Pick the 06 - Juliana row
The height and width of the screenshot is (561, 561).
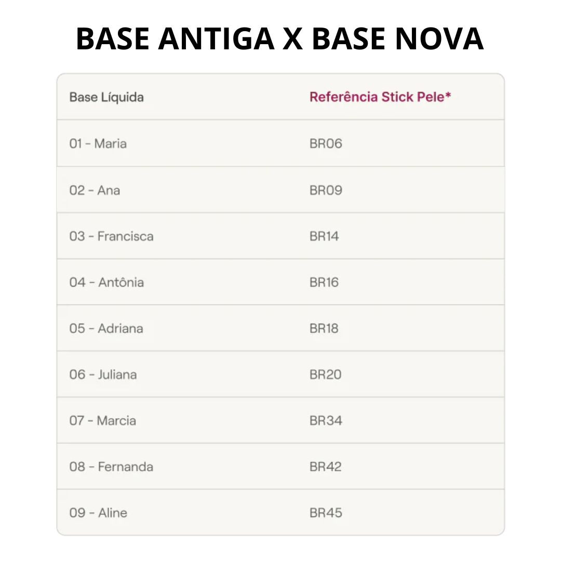[103, 375]
